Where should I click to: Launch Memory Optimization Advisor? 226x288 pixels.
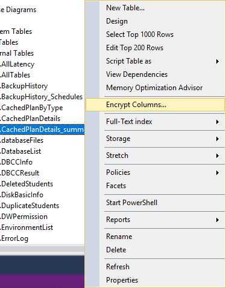pos(154,88)
